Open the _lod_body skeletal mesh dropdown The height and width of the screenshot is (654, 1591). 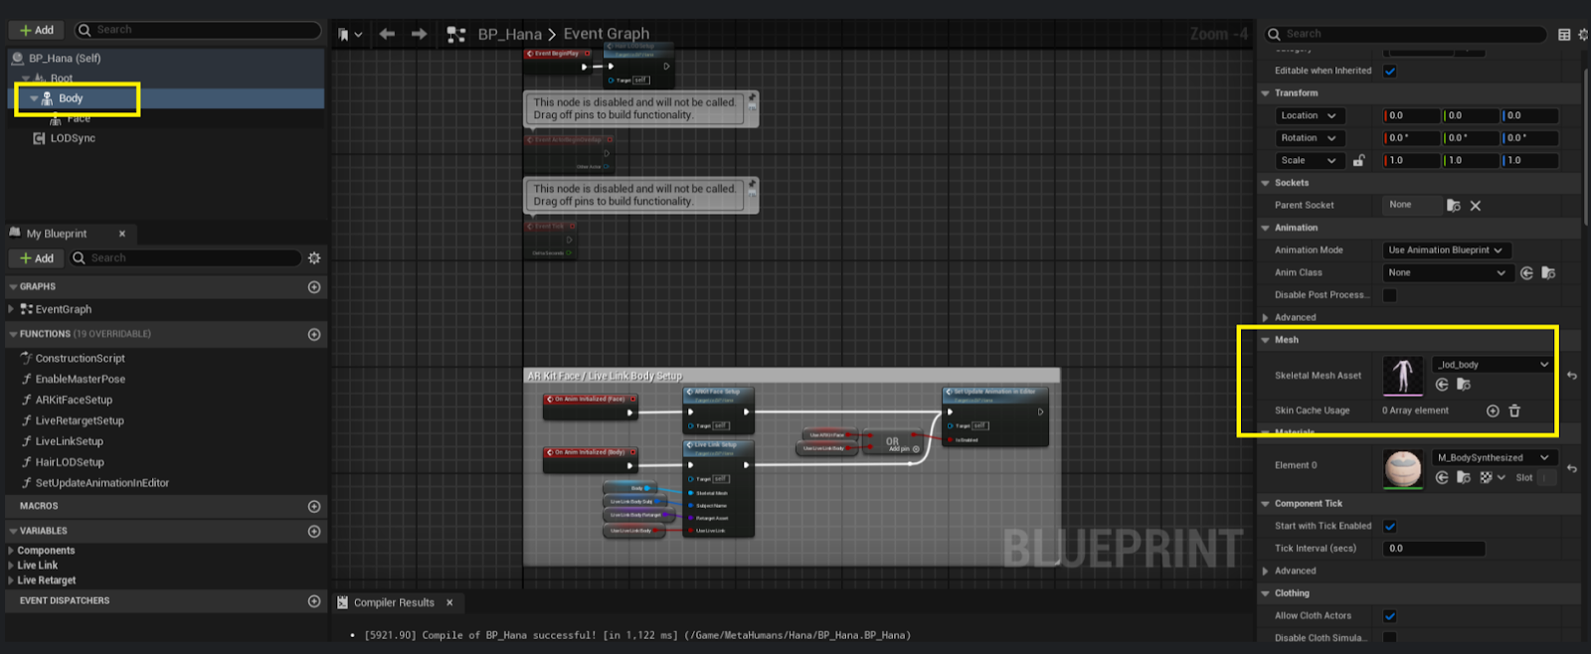[x=1493, y=365]
